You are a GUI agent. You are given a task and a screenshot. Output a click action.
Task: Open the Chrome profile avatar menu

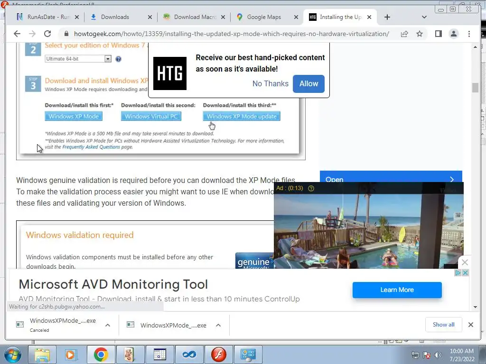(453, 34)
